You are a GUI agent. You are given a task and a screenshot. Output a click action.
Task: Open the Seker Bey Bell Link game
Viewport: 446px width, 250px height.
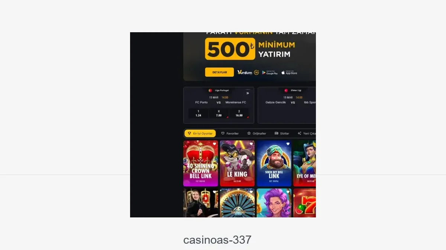pyautogui.click(x=274, y=163)
